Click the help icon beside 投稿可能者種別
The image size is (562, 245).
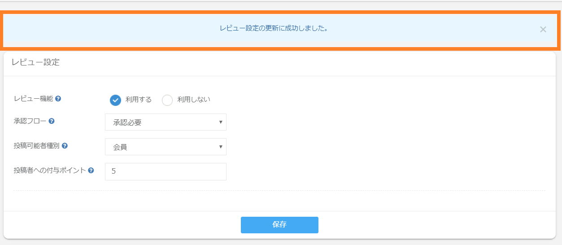65,146
